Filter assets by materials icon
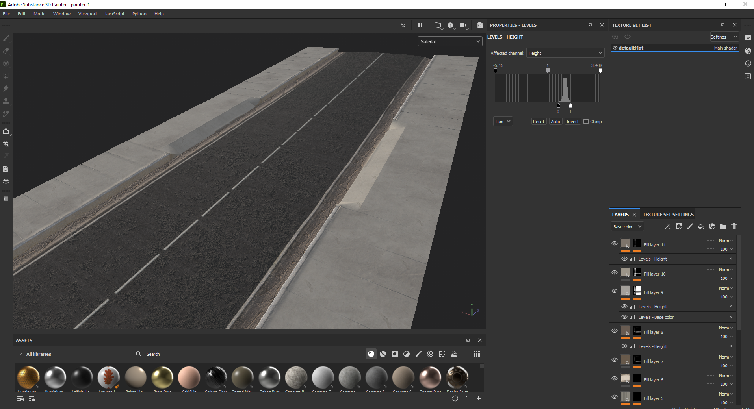This screenshot has width=754, height=409. click(x=371, y=354)
